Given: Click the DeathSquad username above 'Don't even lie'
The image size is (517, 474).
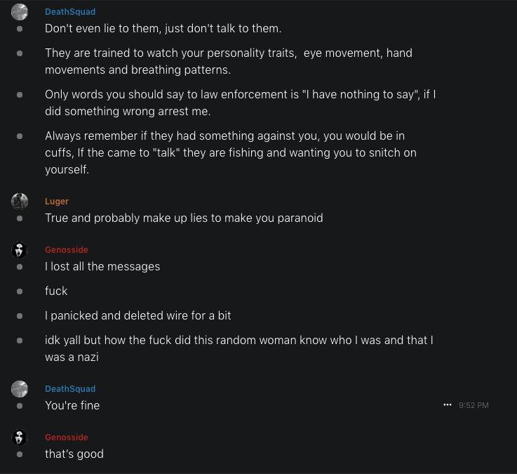Looking at the screenshot, I should (x=70, y=12).
